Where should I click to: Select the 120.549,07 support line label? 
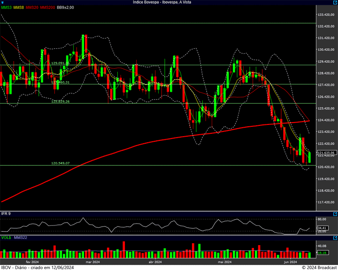pyautogui.click(x=60, y=163)
